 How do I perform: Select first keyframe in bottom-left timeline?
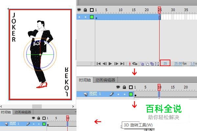tap(48, 125)
